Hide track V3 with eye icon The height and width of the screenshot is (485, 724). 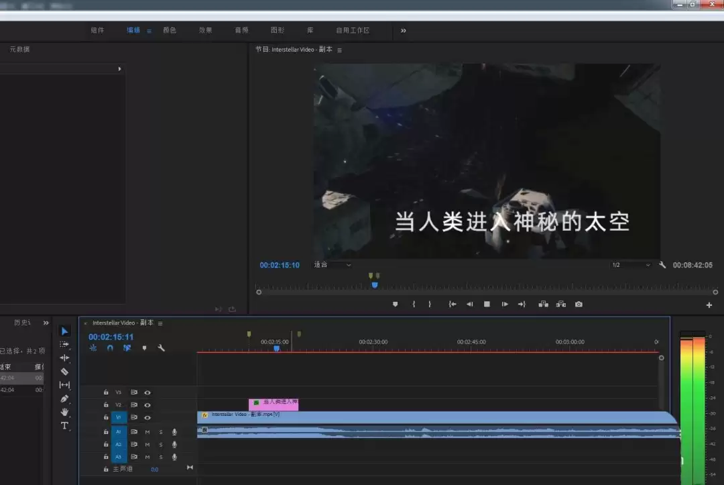click(147, 392)
